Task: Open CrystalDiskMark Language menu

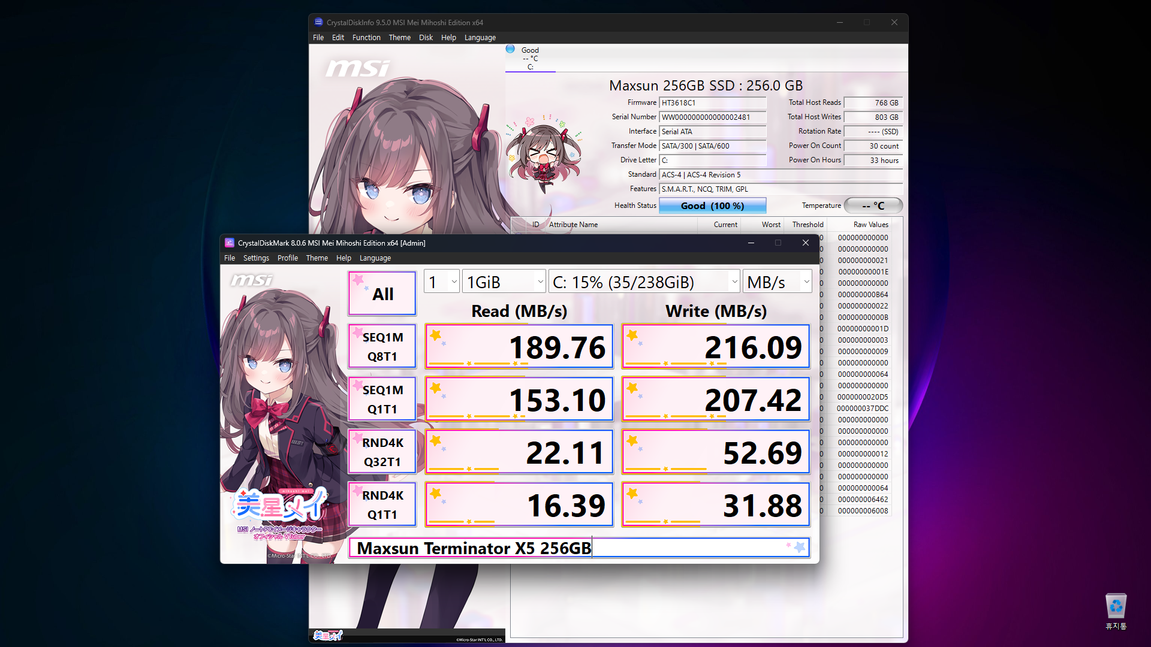Action: pos(375,258)
